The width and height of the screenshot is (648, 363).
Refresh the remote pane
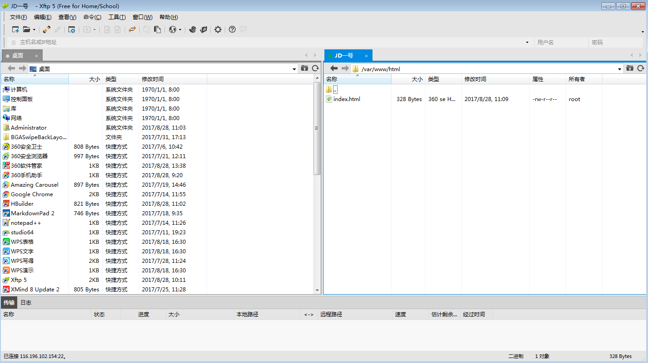(x=641, y=68)
